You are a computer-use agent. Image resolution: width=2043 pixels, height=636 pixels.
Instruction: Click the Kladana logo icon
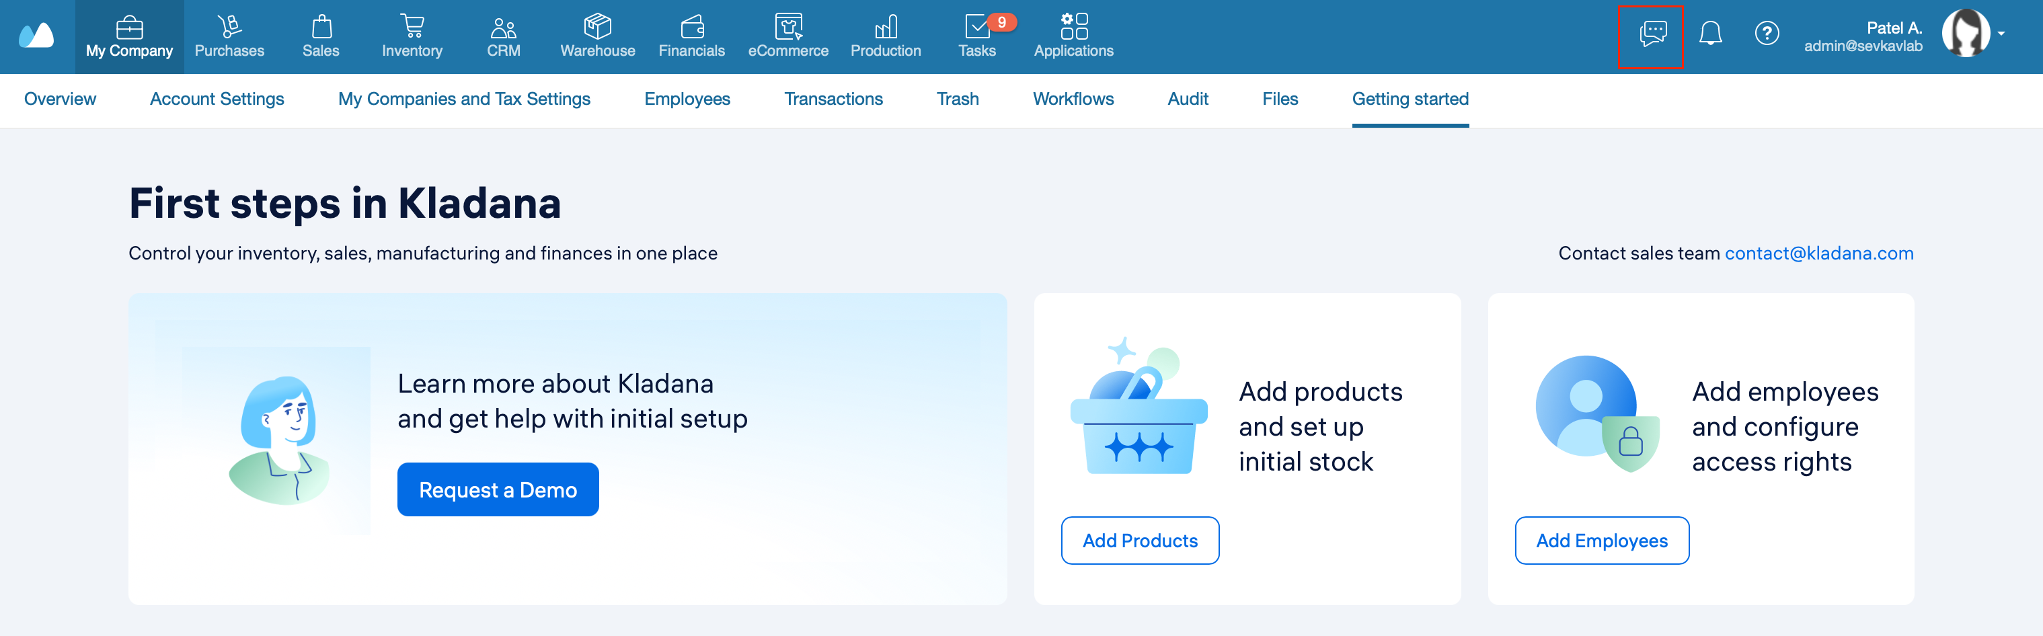[x=36, y=36]
